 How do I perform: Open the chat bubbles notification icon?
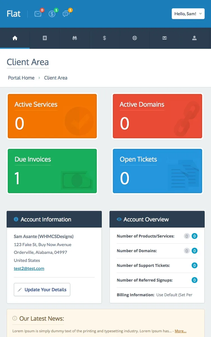66,14
